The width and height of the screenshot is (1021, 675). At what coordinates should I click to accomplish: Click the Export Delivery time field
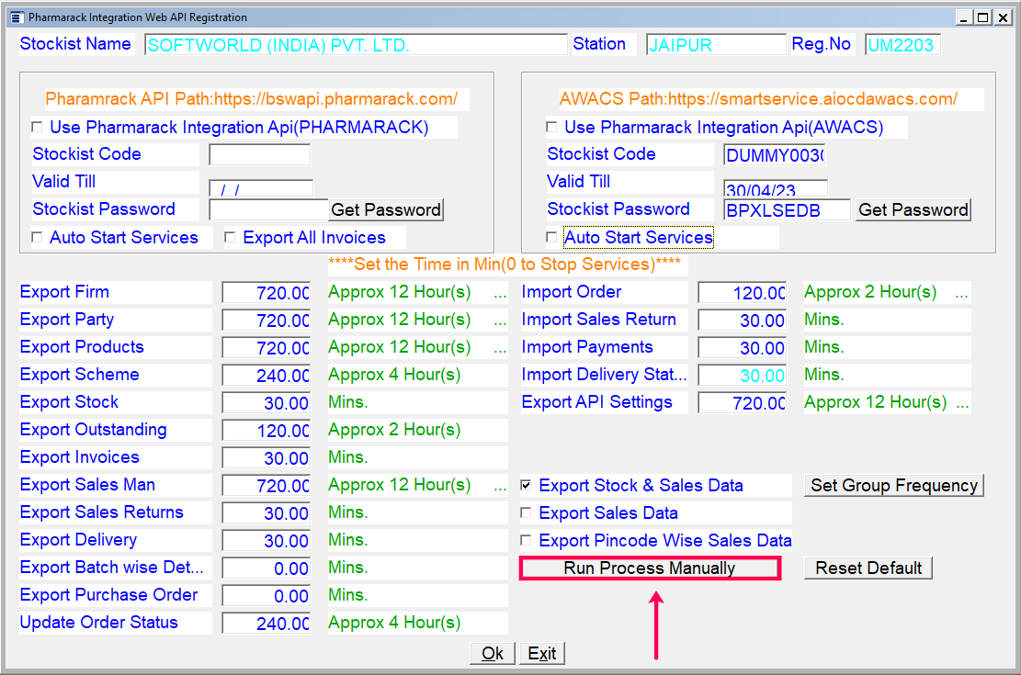pos(267,540)
